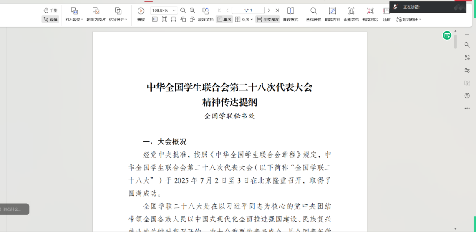Click the page number input field
The width and height of the screenshot is (476, 232).
248,10
